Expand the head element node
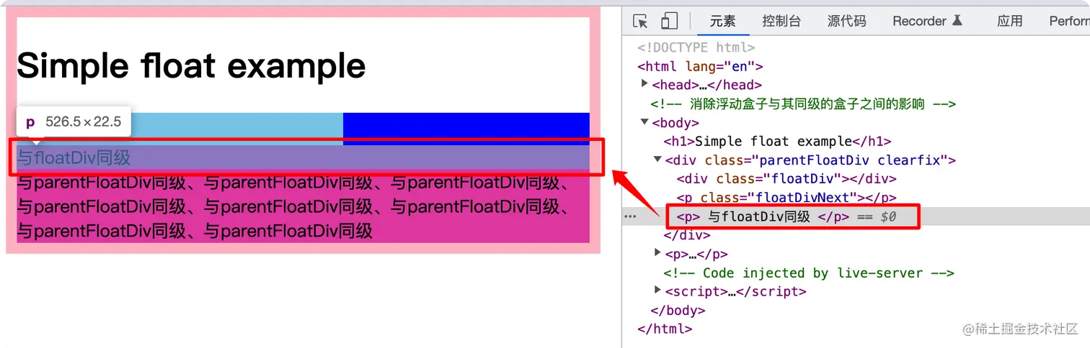Viewport: 1090px width, 348px height. click(x=645, y=84)
